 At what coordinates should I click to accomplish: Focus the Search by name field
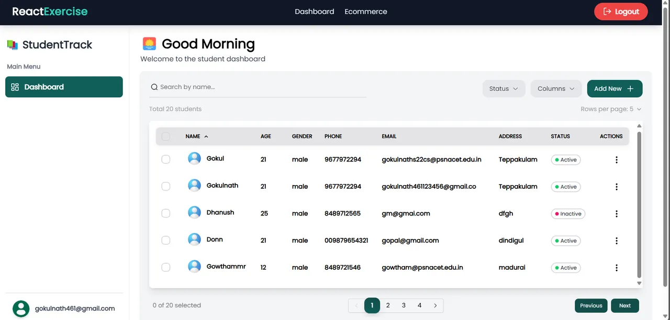click(258, 87)
